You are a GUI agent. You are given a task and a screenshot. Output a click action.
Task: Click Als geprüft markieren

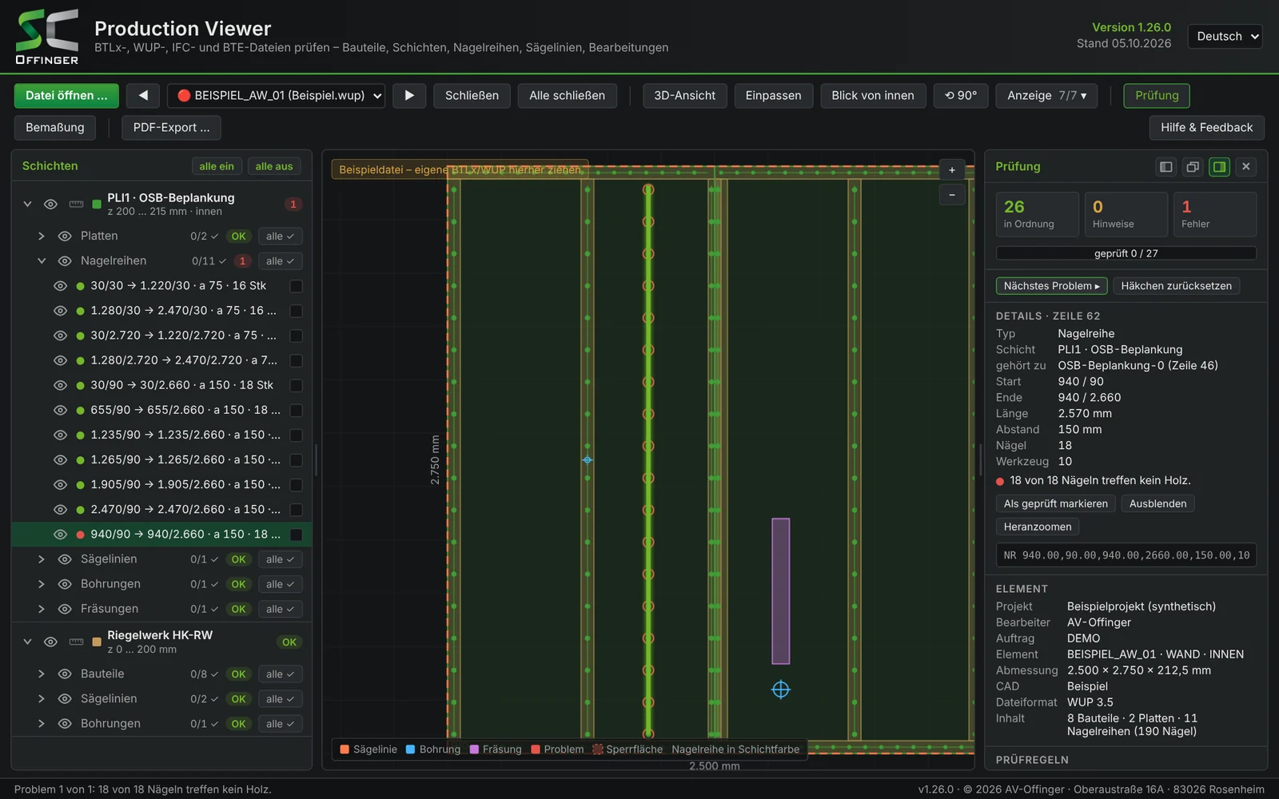[x=1055, y=503]
